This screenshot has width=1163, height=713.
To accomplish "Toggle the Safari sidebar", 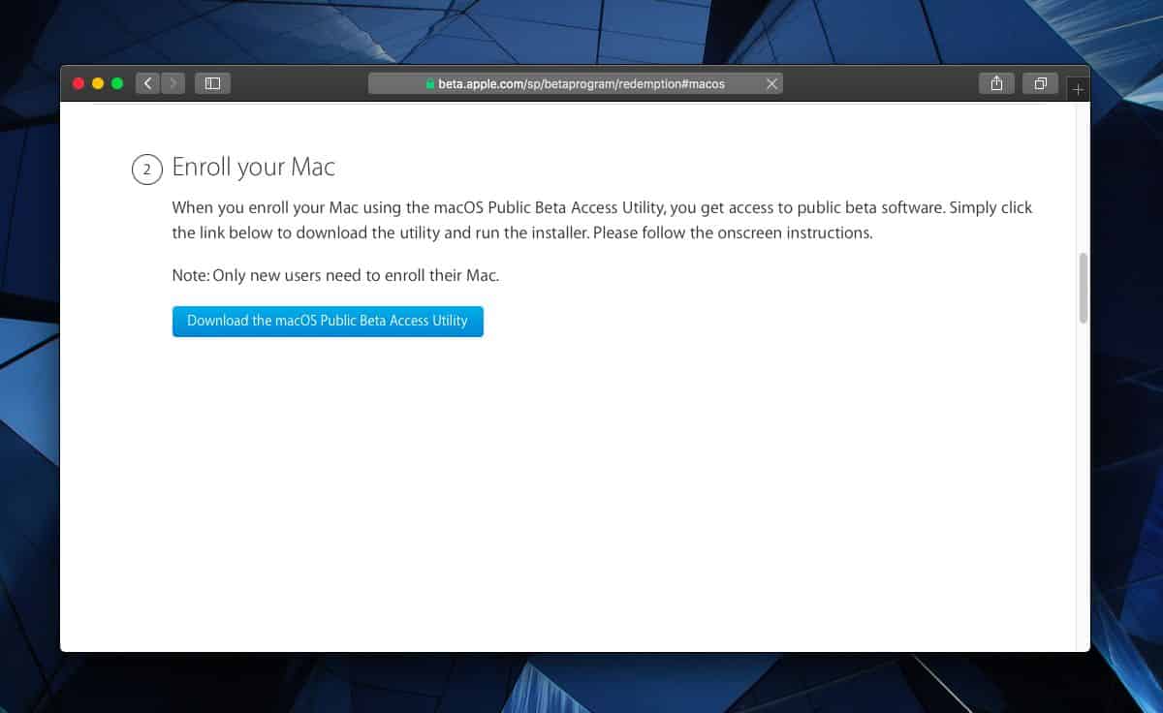I will pyautogui.click(x=212, y=83).
